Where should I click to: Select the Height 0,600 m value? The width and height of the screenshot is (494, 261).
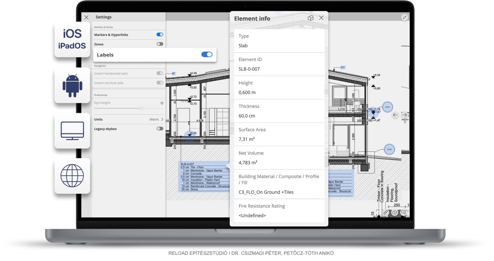247,92
